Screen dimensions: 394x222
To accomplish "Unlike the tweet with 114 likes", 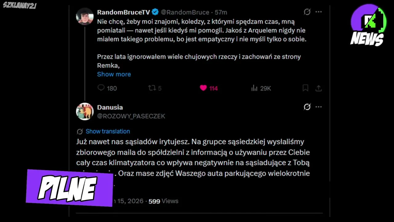I will click(203, 88).
